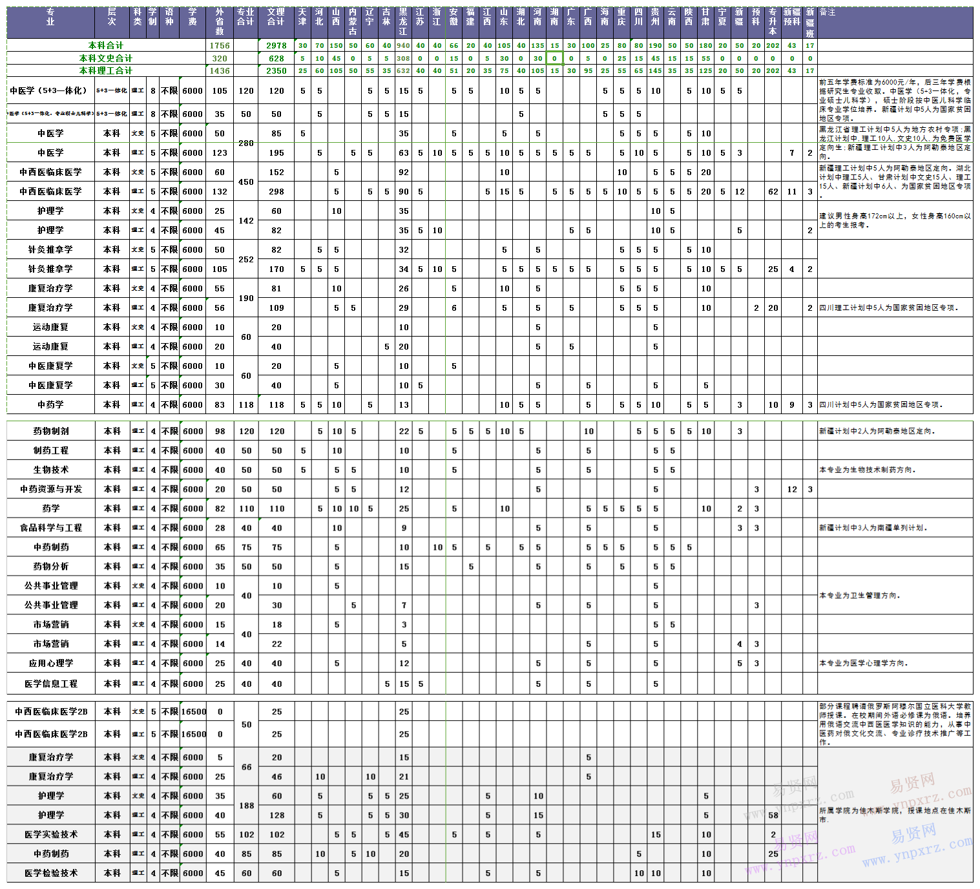Select the 本科文史合计 row label
This screenshot has height=889, width=980.
pyautogui.click(x=106, y=58)
